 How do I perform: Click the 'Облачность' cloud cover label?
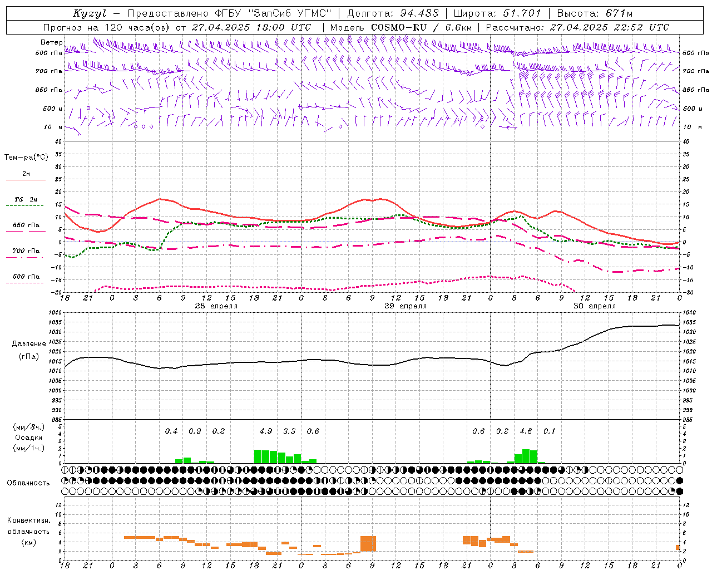[x=28, y=483]
